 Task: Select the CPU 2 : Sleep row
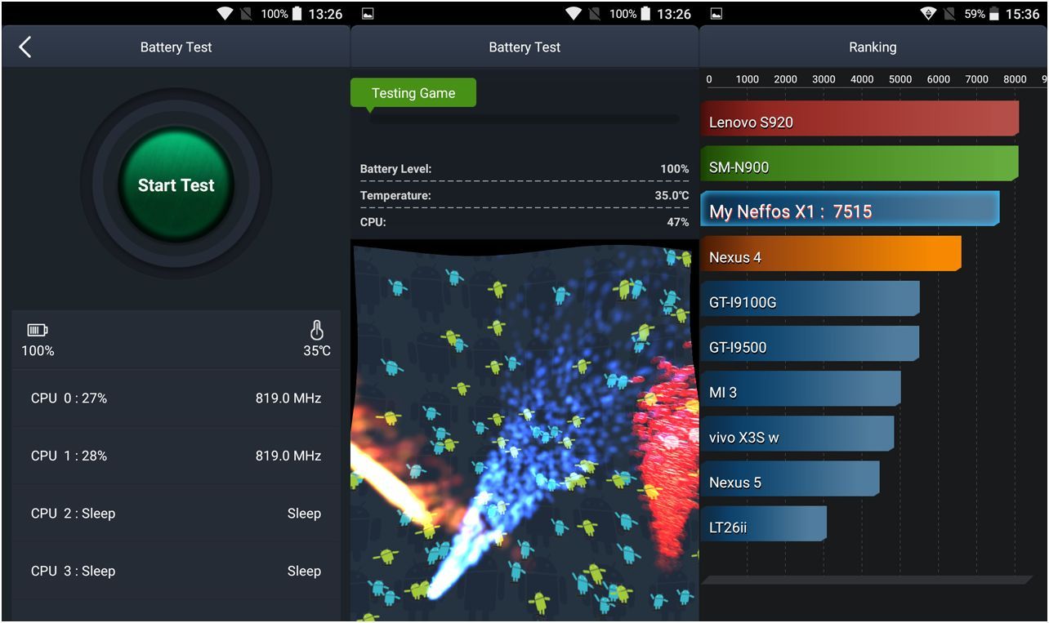[176, 514]
